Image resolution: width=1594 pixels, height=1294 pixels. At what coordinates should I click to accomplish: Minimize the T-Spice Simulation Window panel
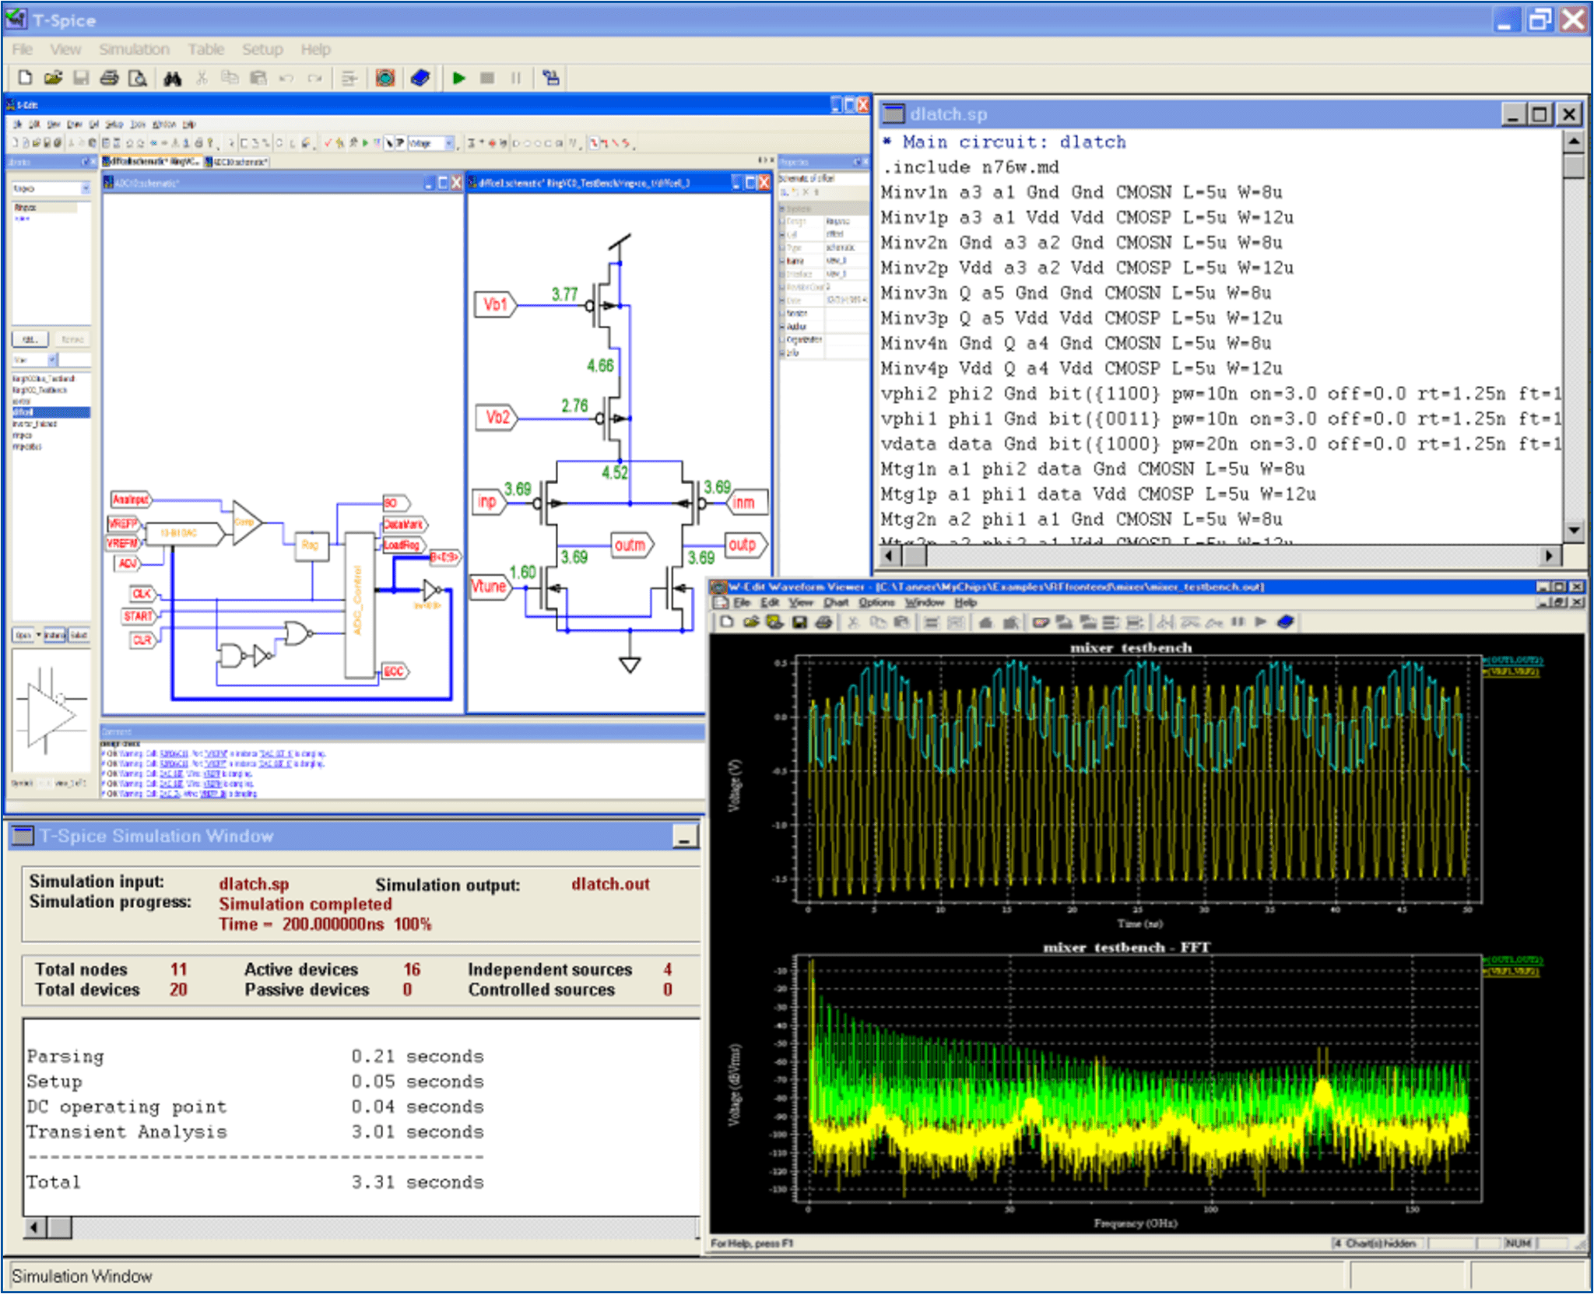685,836
